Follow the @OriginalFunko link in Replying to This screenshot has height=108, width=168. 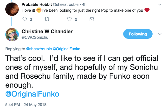(x=67, y=49)
